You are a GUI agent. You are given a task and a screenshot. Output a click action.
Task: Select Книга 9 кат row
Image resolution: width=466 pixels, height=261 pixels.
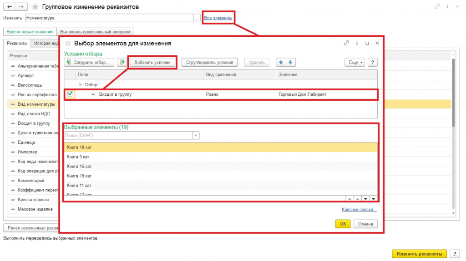coord(221,157)
